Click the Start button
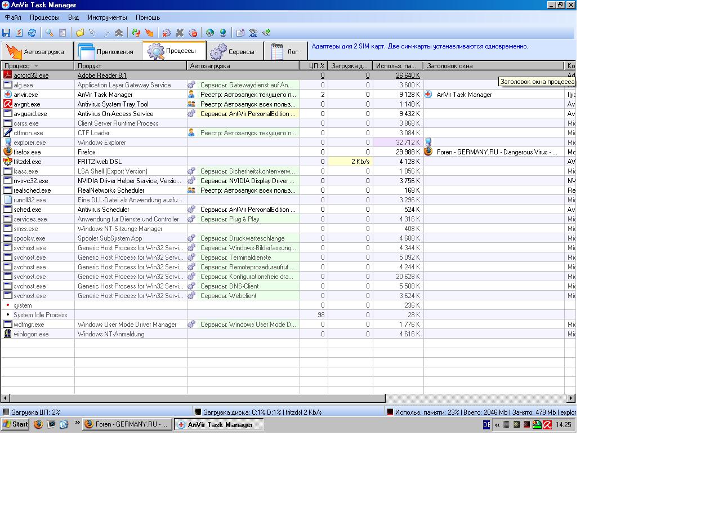Image resolution: width=701 pixels, height=524 pixels. click(x=15, y=424)
